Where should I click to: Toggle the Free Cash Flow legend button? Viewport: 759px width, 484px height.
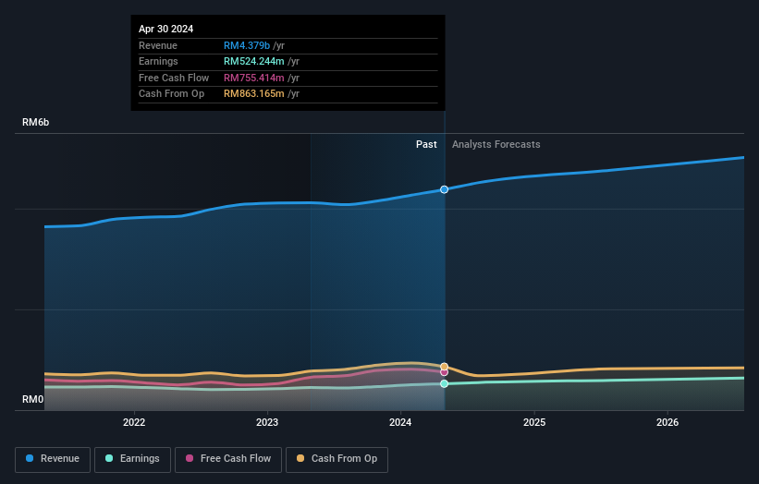point(228,459)
